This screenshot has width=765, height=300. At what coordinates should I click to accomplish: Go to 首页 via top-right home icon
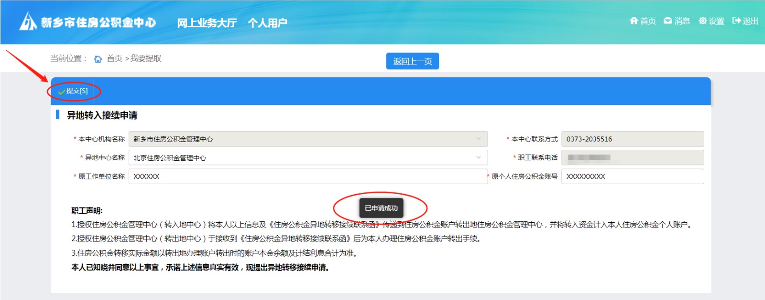[634, 21]
